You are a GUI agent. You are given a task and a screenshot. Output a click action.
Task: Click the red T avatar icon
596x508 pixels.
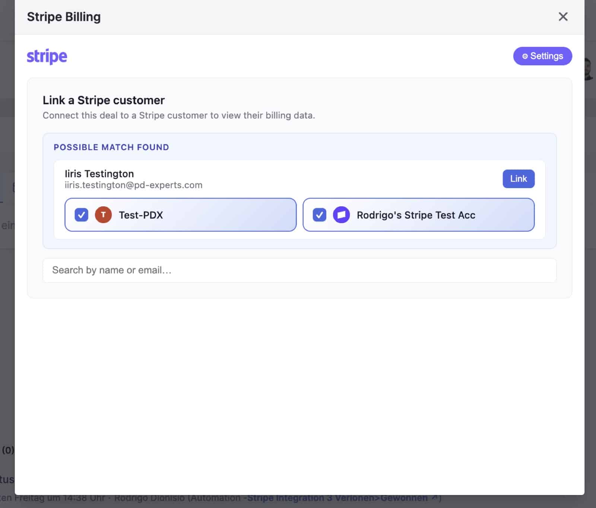point(104,215)
